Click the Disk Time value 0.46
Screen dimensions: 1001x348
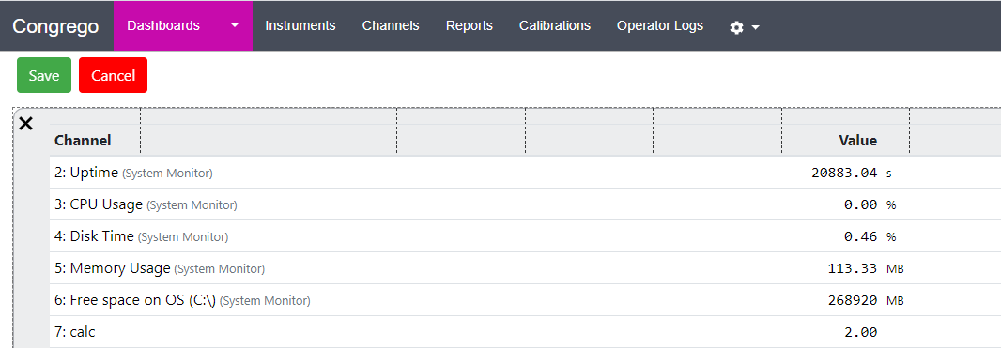point(860,236)
